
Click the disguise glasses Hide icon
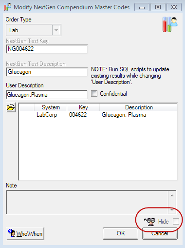tap(150, 222)
